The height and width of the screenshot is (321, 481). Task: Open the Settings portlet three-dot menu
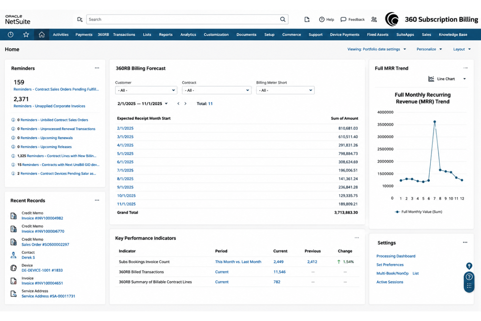click(x=465, y=242)
